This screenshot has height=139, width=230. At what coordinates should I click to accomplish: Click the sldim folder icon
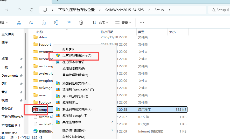(36, 37)
